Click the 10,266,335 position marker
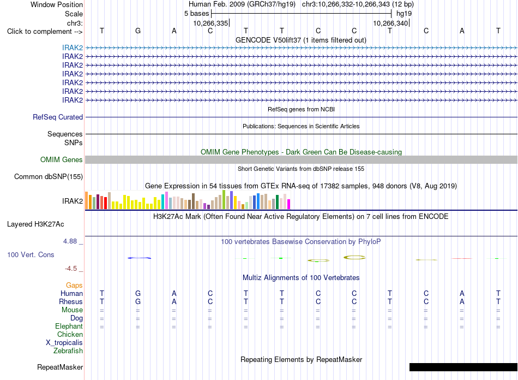518x380 pixels. (x=211, y=23)
